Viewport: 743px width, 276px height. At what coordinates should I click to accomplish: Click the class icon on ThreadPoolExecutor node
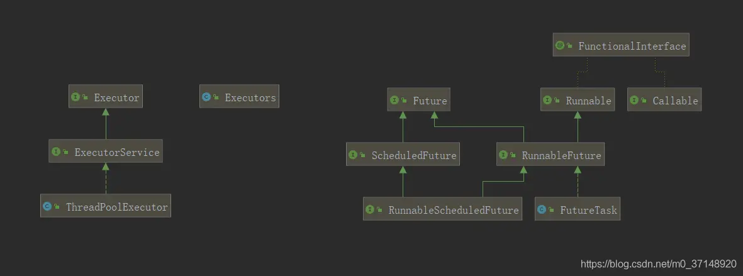47,206
